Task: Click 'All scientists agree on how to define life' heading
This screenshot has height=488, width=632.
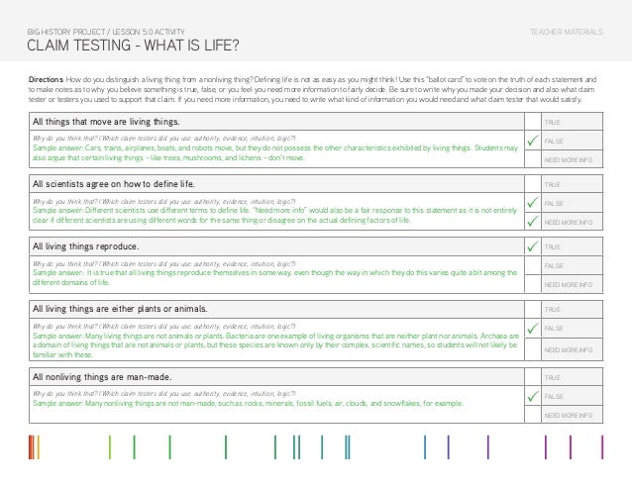Action: [114, 184]
